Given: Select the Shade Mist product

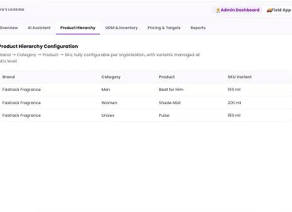Looking at the screenshot, I should pos(170,103).
